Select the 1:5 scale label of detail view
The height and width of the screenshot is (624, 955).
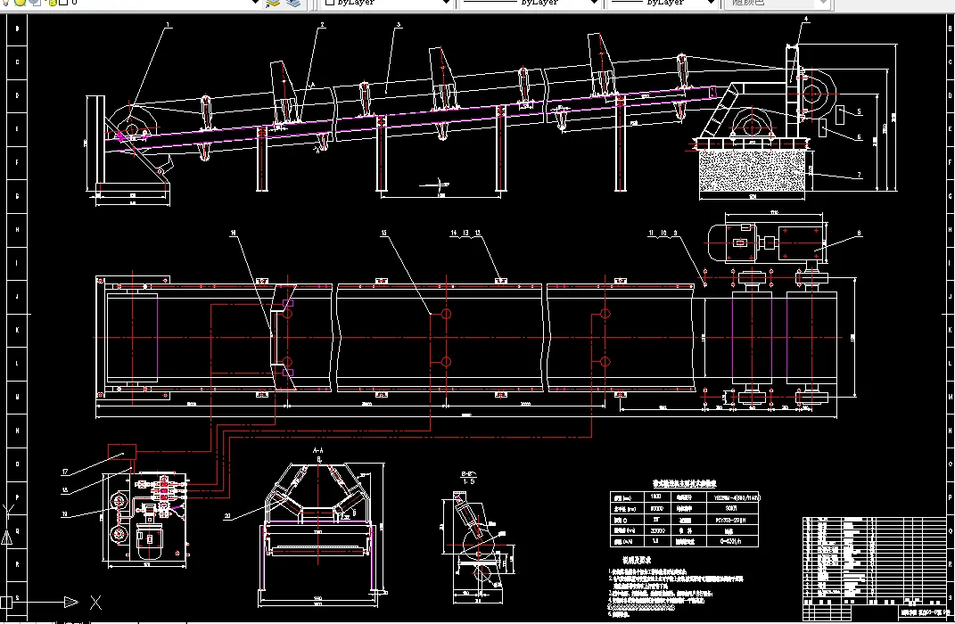point(468,481)
